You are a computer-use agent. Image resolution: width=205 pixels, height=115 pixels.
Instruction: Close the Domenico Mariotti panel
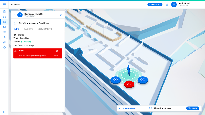pyautogui.click(x=61, y=15)
